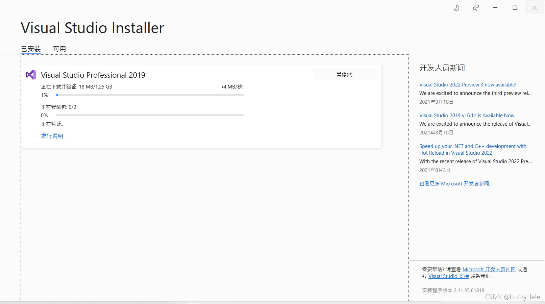This screenshot has width=545, height=304.
Task: Toggle the dark theme moon icon
Action: (x=456, y=8)
